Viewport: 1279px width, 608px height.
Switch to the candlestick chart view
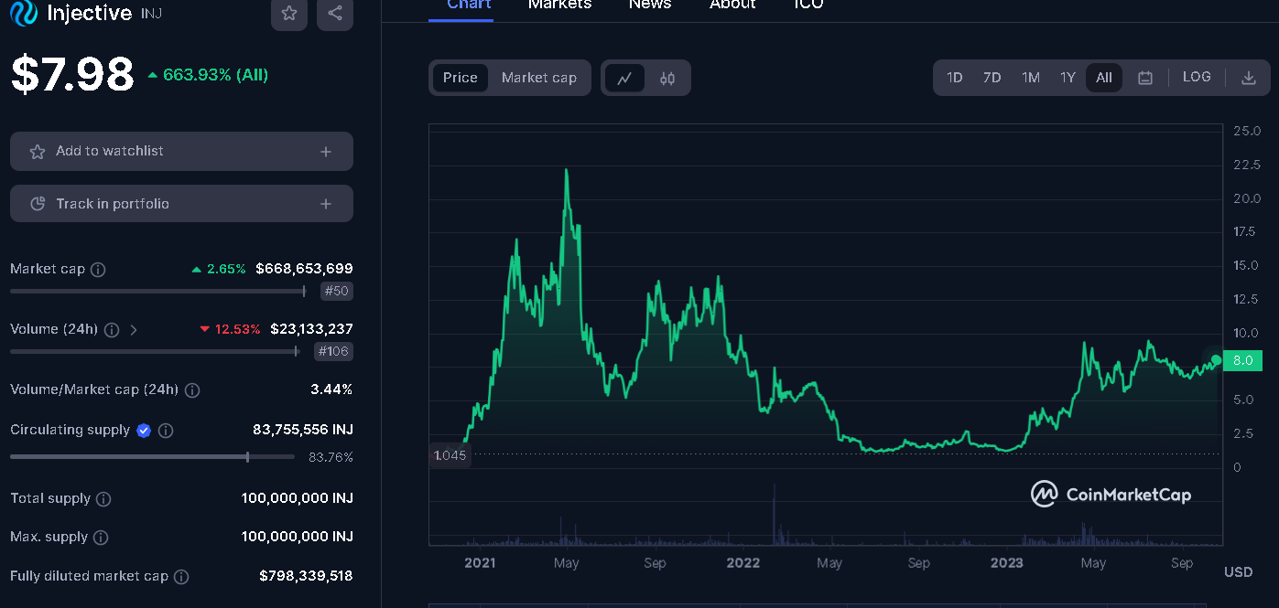(x=667, y=78)
